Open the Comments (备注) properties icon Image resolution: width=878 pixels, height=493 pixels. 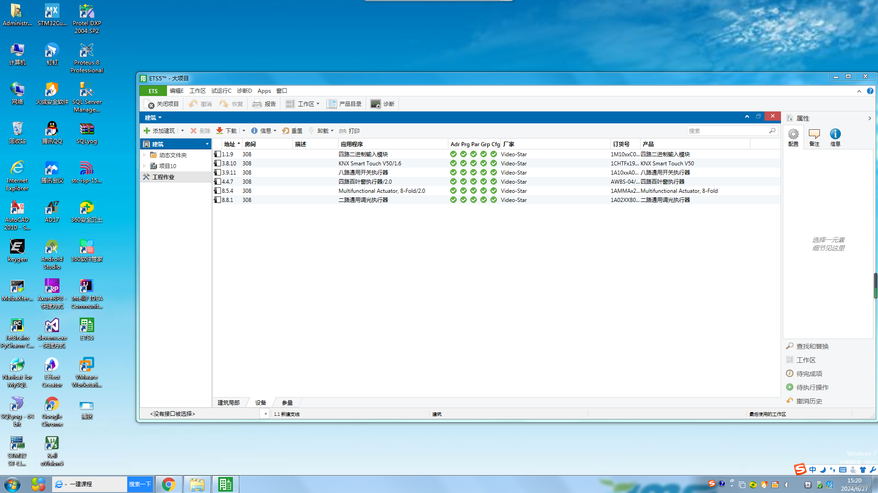click(x=814, y=134)
